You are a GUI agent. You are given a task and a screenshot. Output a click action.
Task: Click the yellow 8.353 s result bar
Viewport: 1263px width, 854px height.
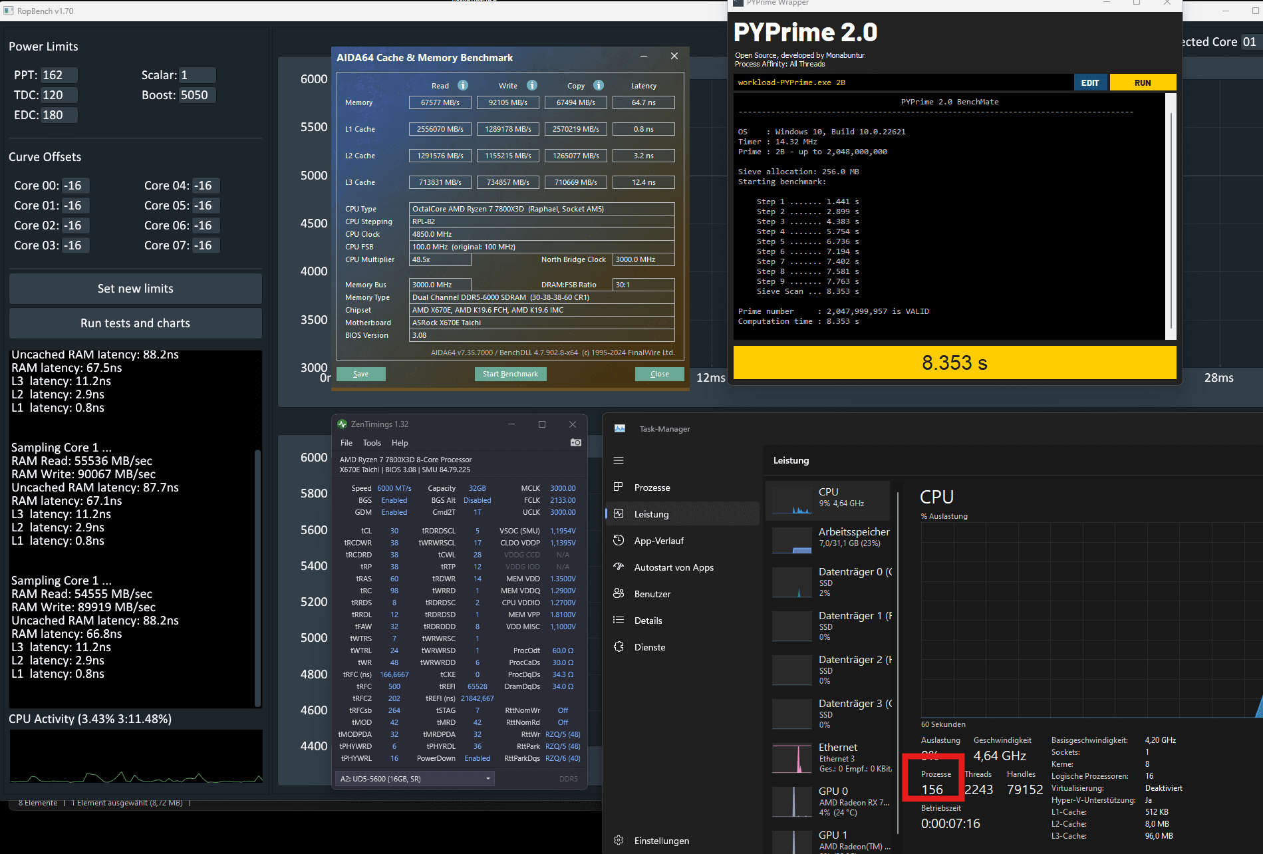click(x=954, y=362)
